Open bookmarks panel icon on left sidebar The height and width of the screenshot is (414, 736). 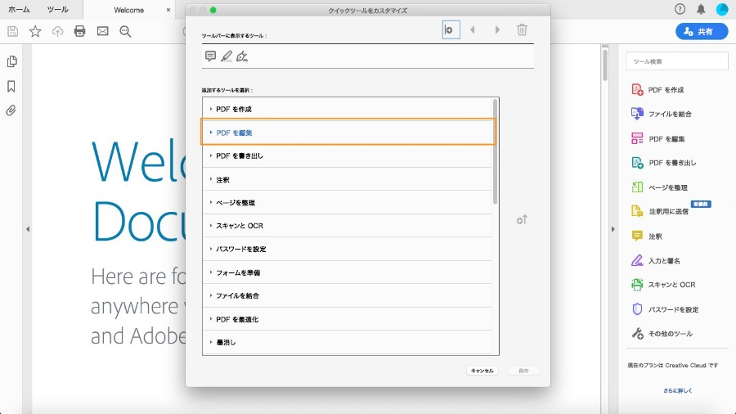11,87
